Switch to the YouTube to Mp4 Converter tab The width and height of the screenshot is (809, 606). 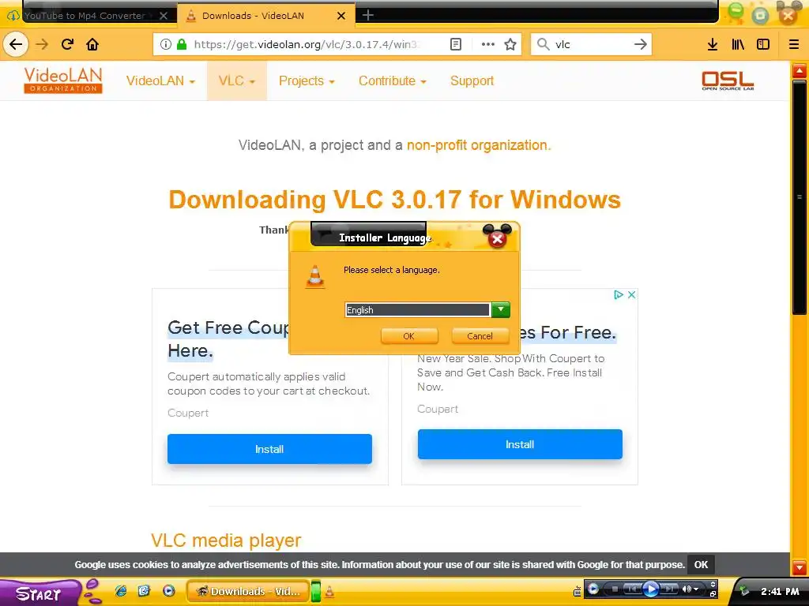point(84,16)
